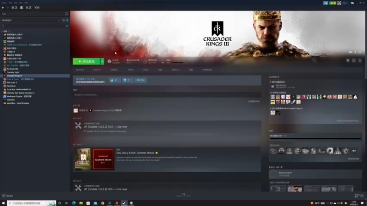Go forward with the right arrow

coord(7,8)
